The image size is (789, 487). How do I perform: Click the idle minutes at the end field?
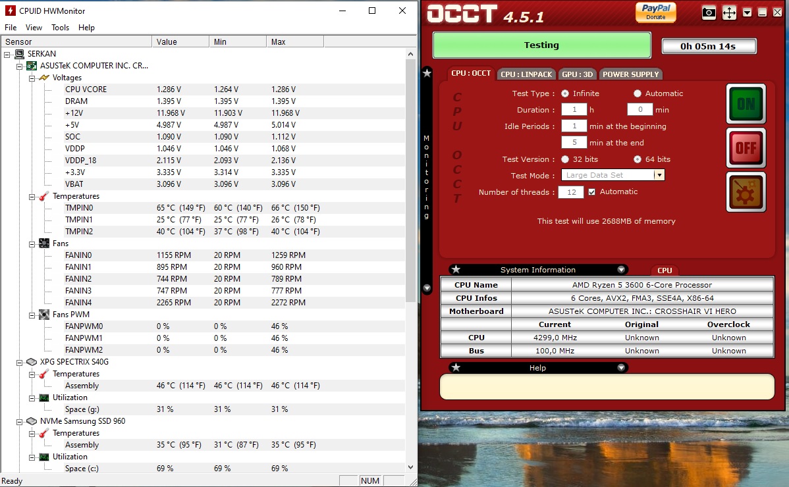coord(574,142)
